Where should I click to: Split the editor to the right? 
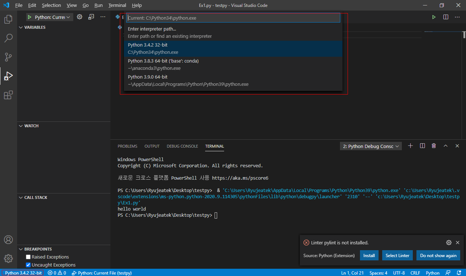tap(446, 17)
